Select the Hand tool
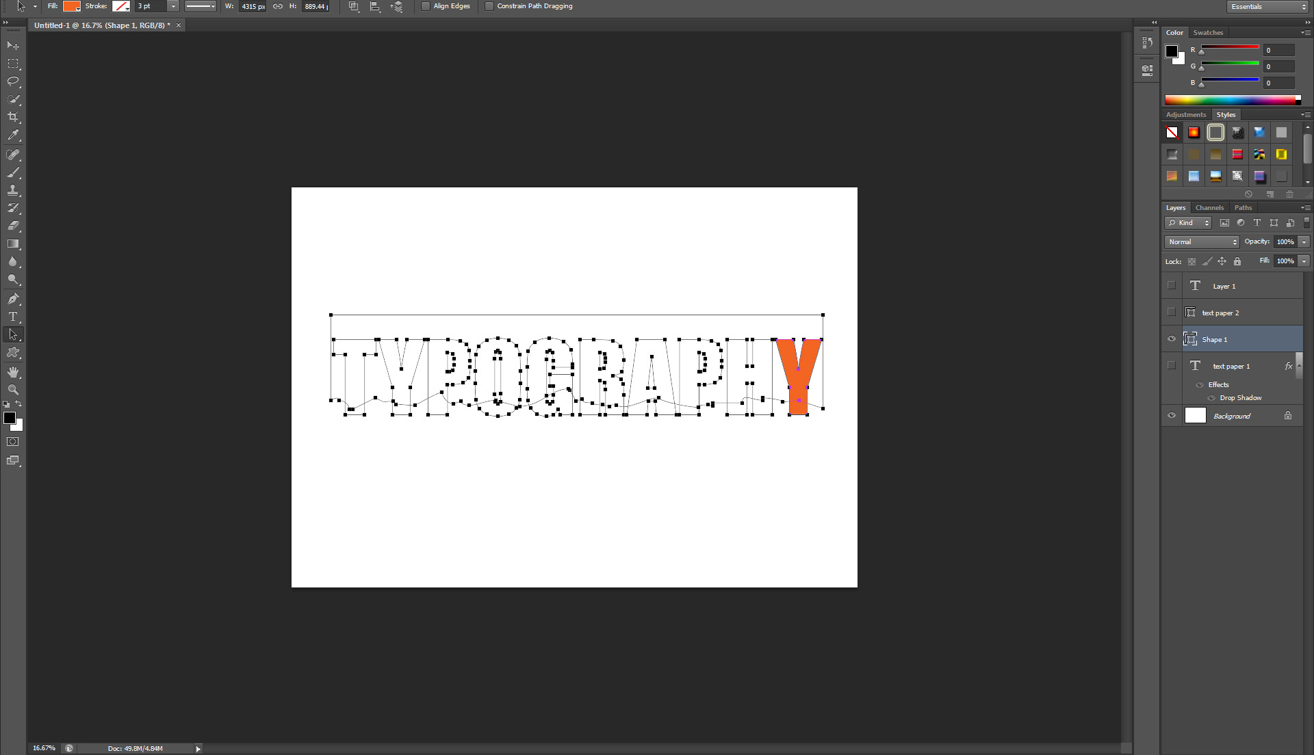1314x755 pixels. pyautogui.click(x=13, y=372)
